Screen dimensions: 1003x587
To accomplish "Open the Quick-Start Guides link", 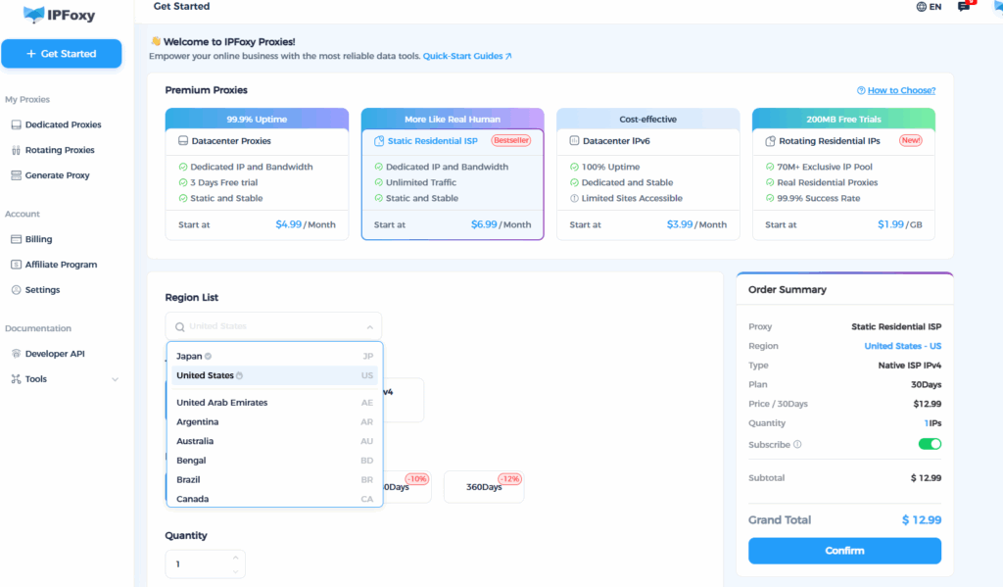I will click(x=466, y=57).
